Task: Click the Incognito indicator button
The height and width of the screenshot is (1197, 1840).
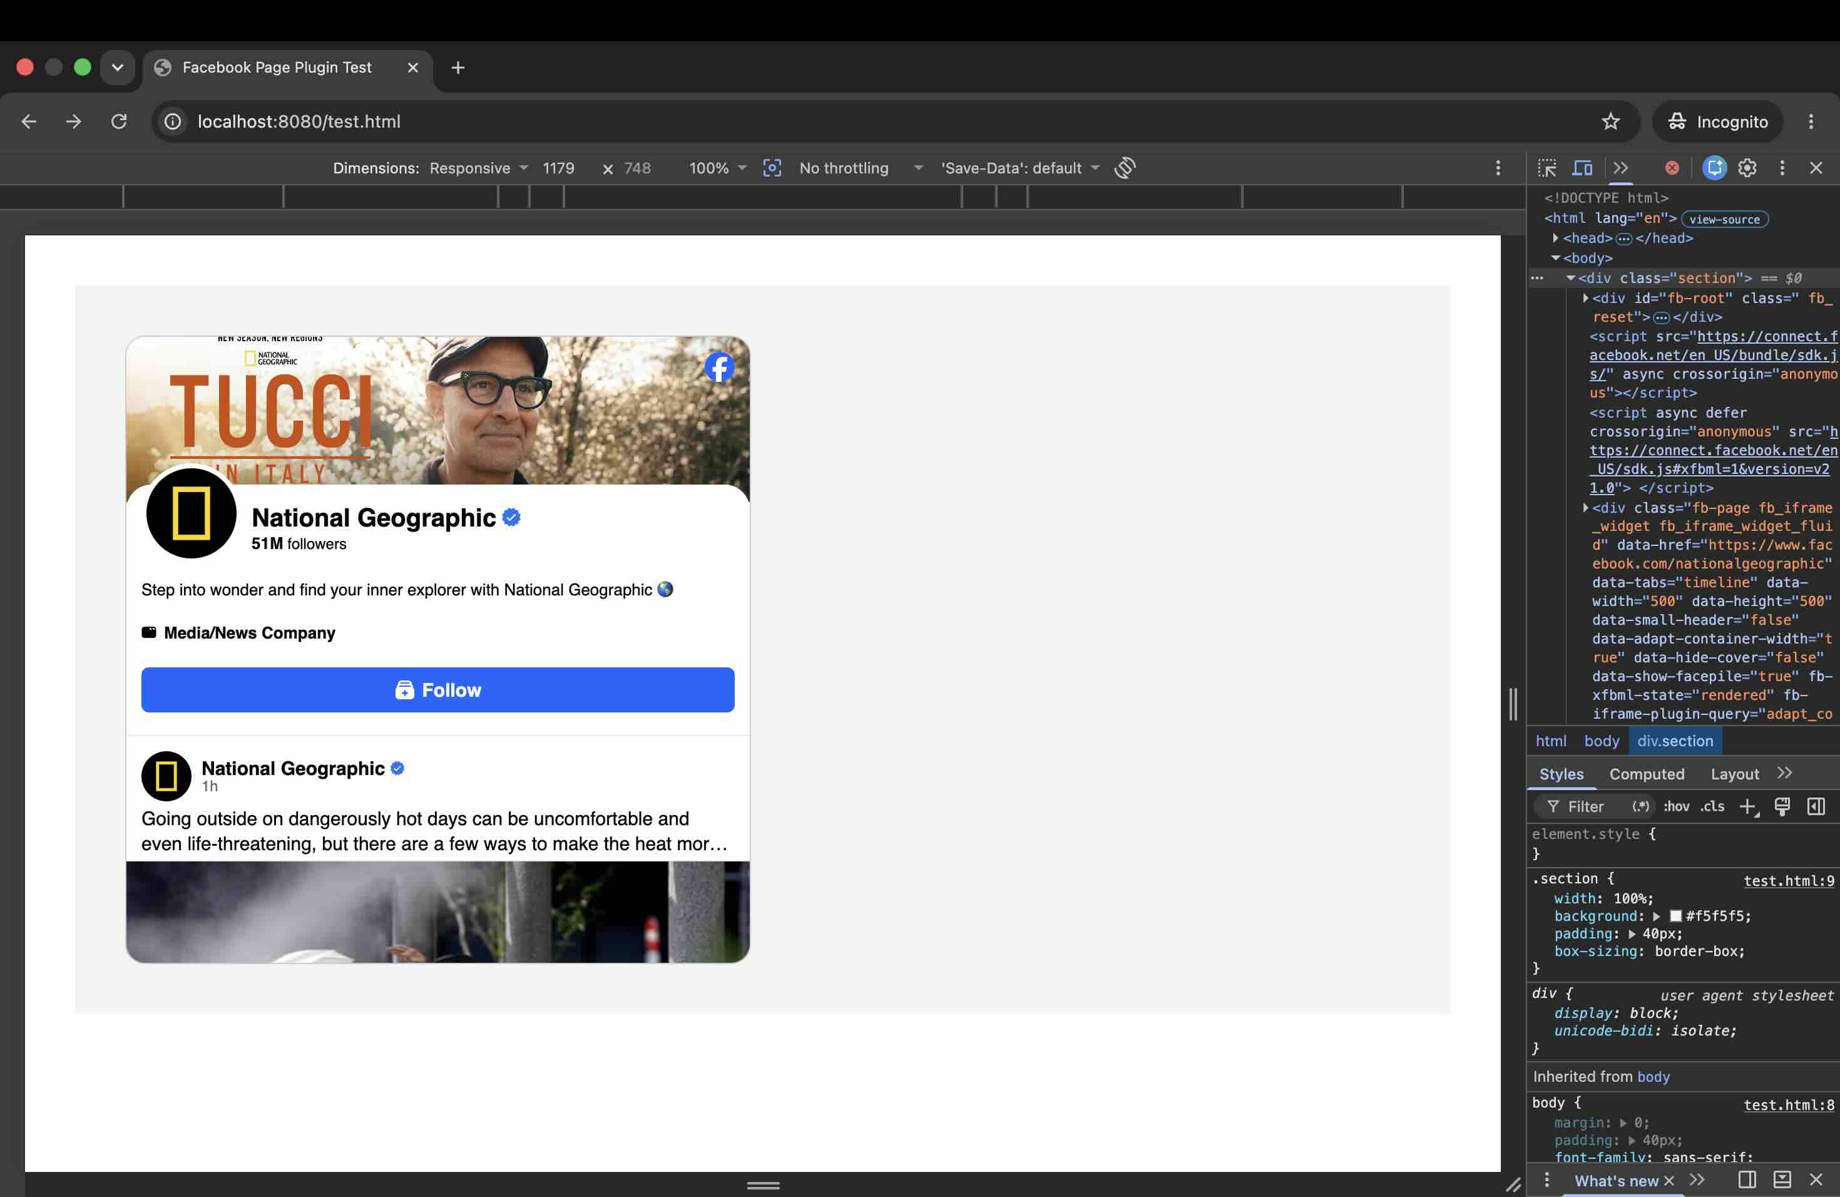Action: pos(1717,121)
